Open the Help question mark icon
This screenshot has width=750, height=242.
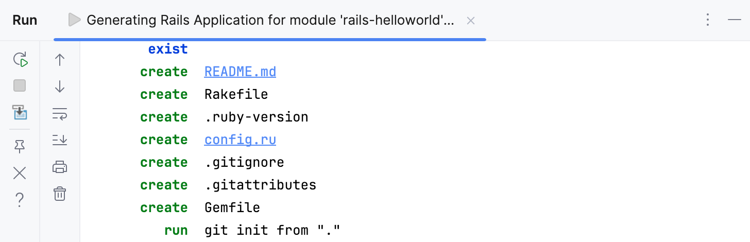click(x=20, y=199)
